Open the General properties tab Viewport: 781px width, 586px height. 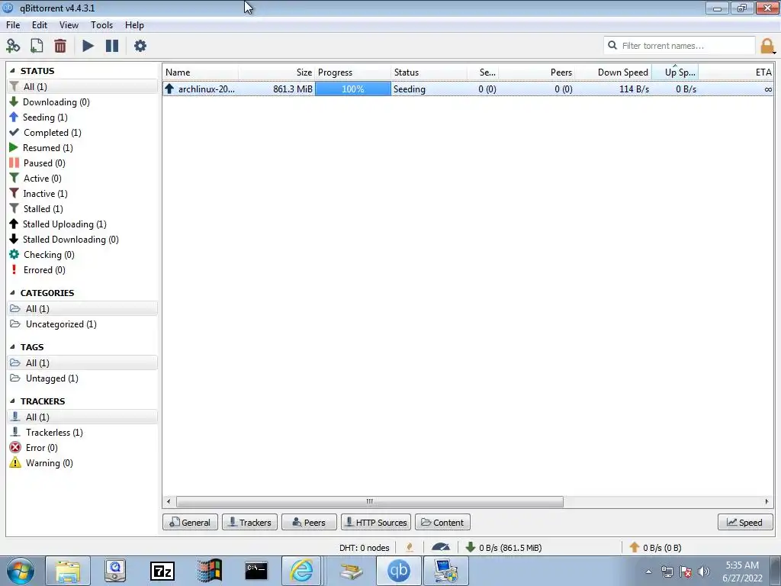190,522
